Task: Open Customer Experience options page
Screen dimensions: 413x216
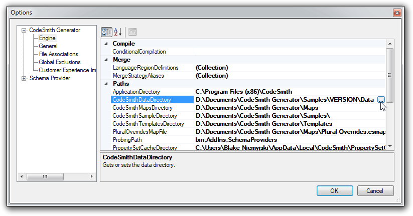Action: coord(67,70)
